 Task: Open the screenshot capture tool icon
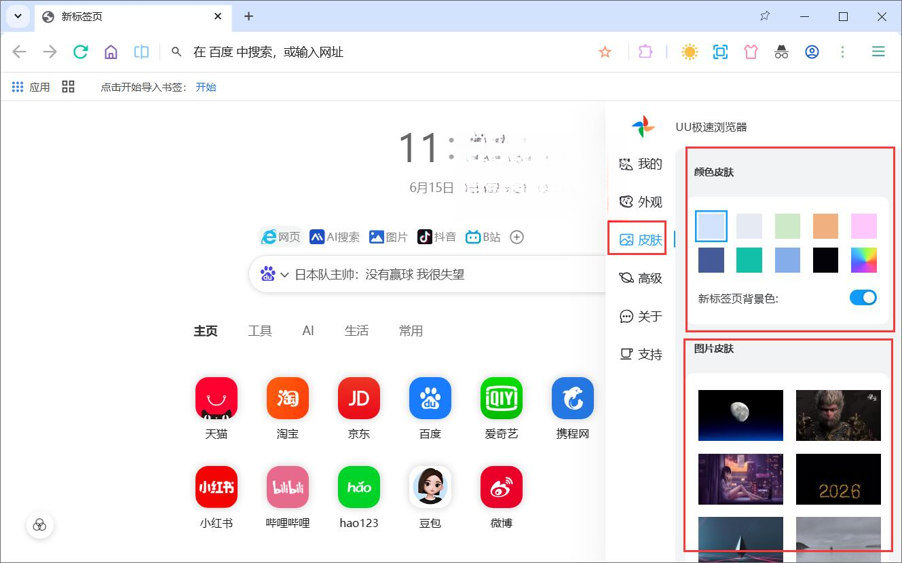point(720,52)
